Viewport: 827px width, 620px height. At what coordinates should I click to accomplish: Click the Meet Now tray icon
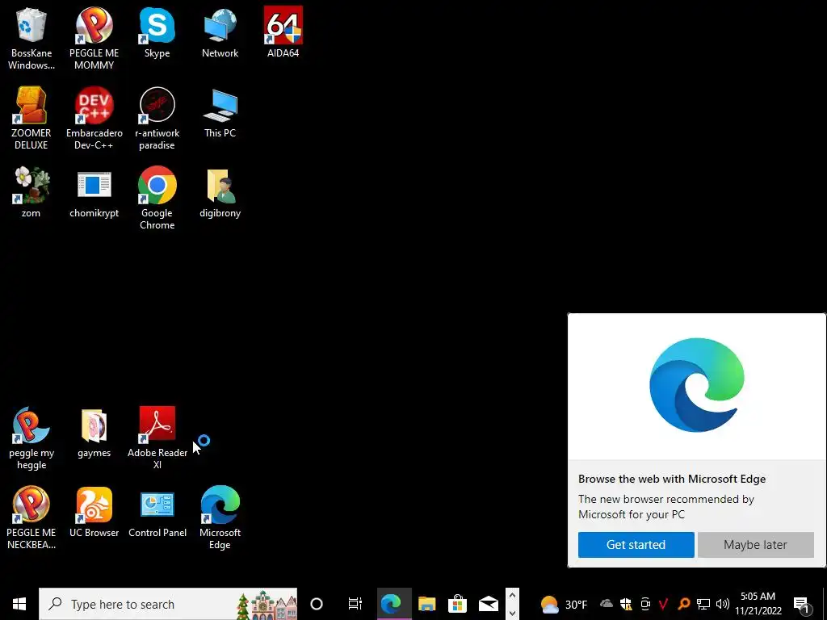(645, 604)
